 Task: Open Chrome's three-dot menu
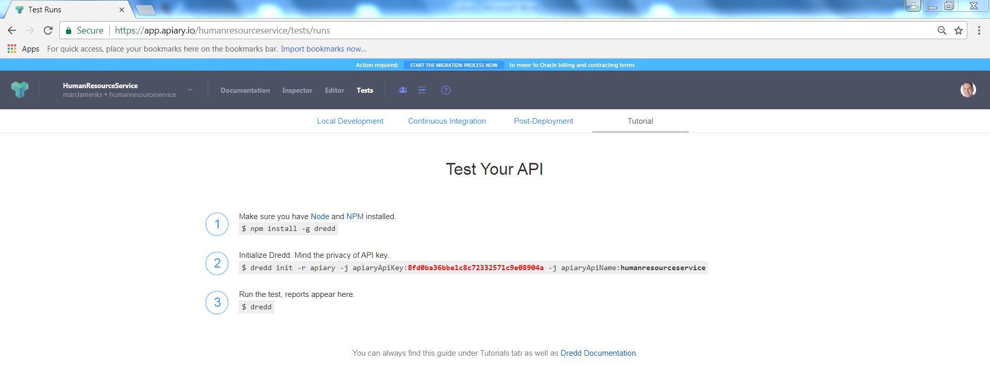coord(979,30)
